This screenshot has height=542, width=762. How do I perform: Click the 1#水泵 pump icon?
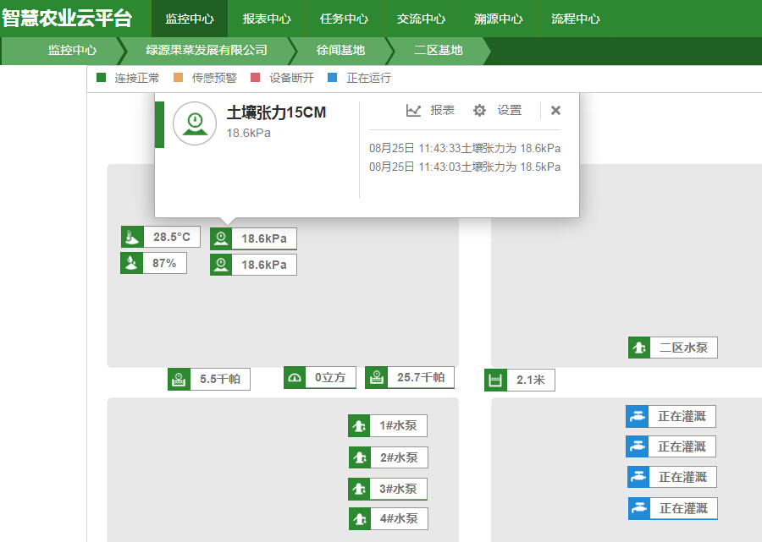(359, 426)
